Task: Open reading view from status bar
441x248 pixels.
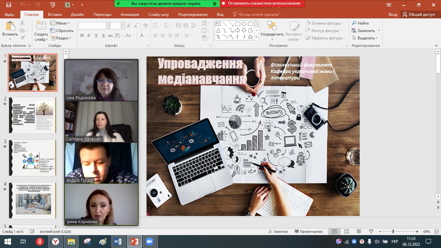Action: (359, 232)
